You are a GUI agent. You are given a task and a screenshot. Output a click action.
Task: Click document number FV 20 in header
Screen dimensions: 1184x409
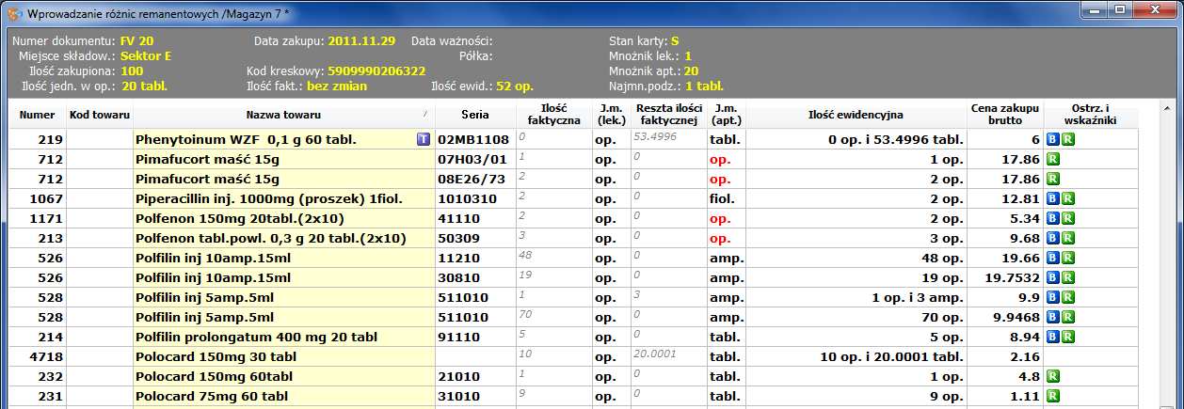point(137,41)
